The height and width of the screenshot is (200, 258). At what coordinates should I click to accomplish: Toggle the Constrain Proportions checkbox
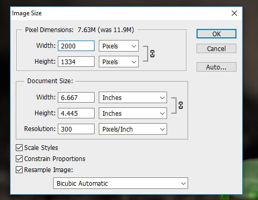(19, 159)
